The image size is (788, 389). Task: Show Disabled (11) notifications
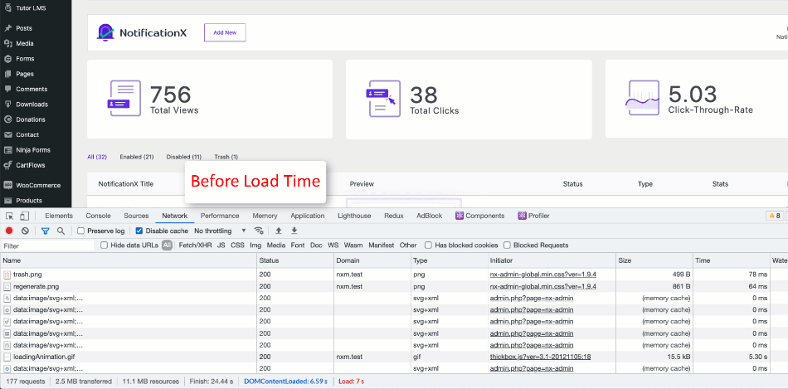click(184, 157)
